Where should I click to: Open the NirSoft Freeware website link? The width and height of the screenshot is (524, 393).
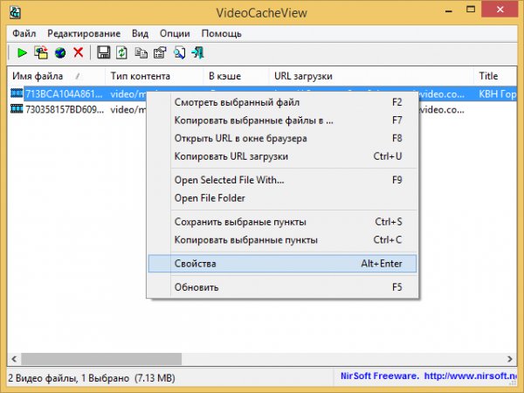point(429,376)
